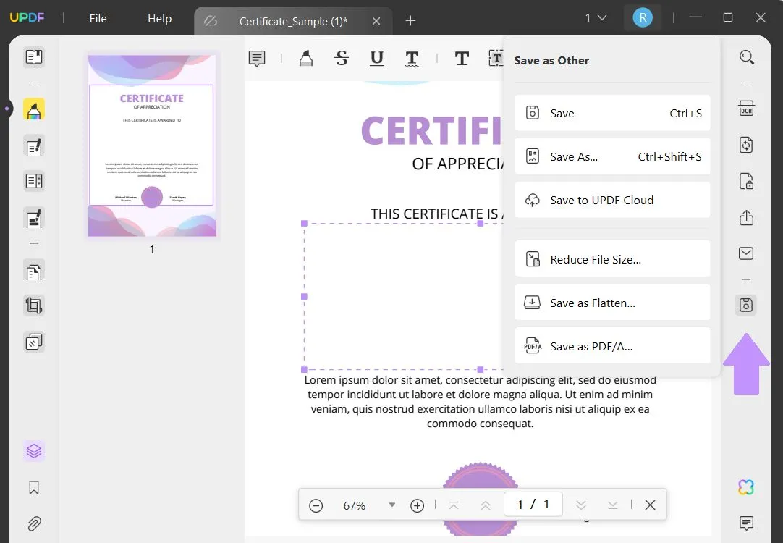Open the Organize Pages tool in sidebar

[x=34, y=271]
